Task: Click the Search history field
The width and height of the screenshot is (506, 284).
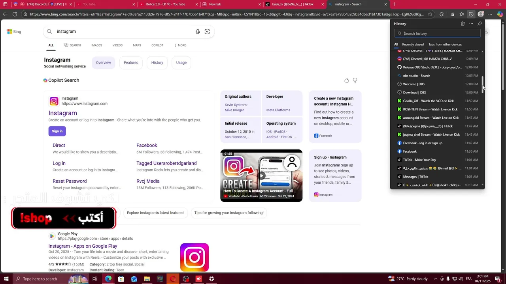Action: 437,34
